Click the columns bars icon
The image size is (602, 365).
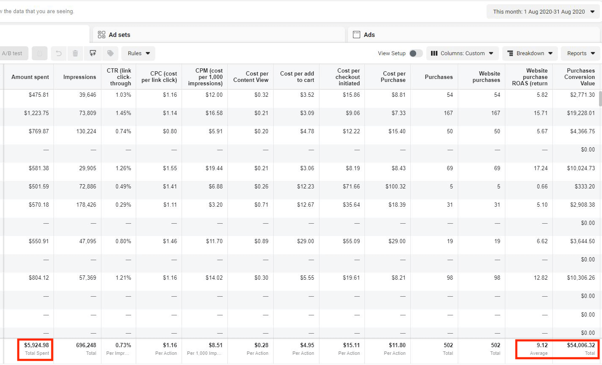pyautogui.click(x=434, y=53)
